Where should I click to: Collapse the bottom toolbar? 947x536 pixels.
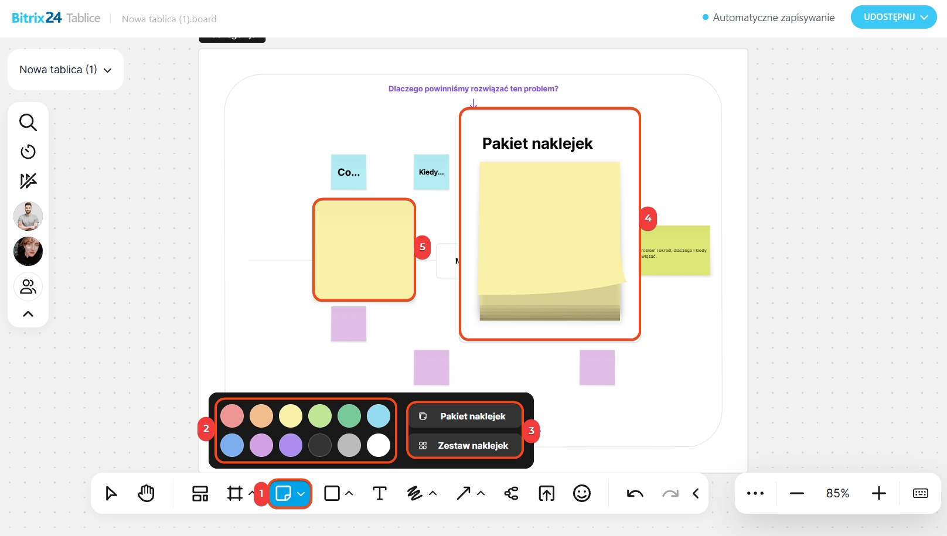click(x=696, y=494)
